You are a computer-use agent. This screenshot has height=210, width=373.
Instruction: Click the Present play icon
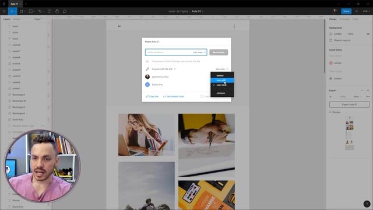tap(357, 11)
